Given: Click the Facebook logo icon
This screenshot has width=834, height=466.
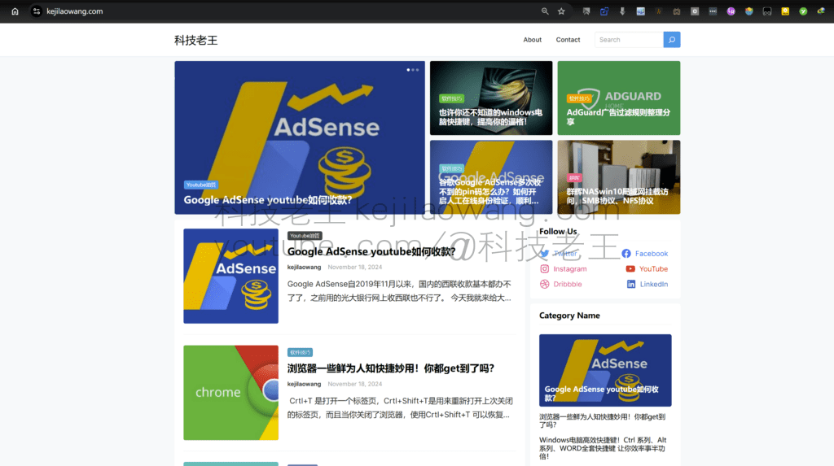Looking at the screenshot, I should pos(626,254).
